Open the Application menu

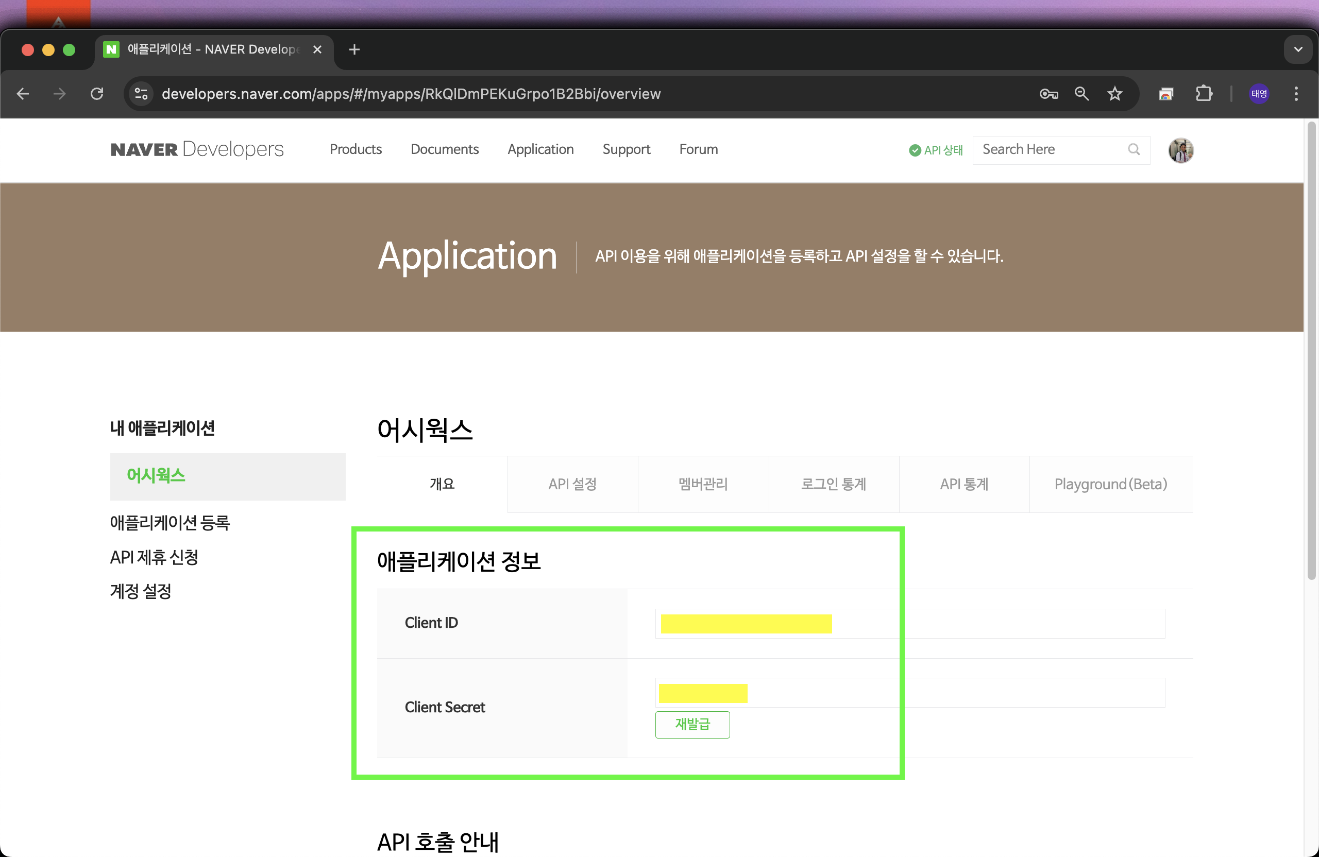coord(540,149)
